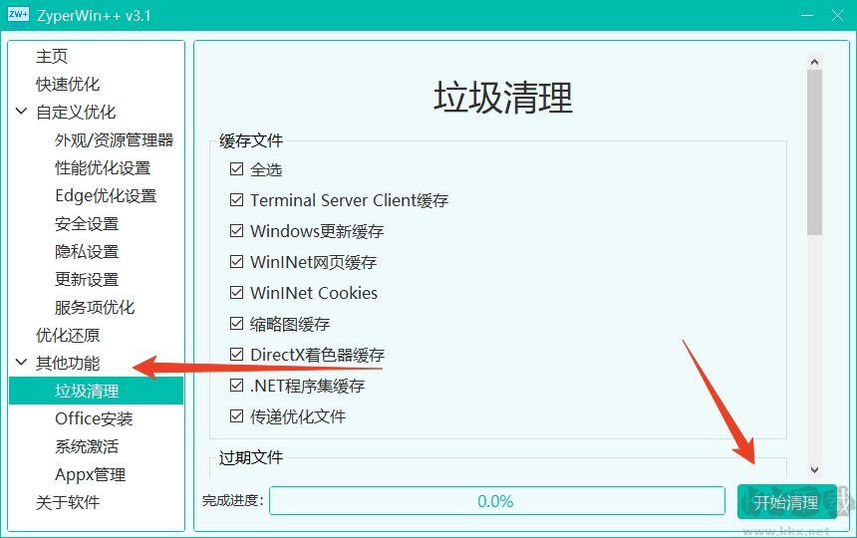This screenshot has width=857, height=538.
Task: Click the ZyperWin++ app icon in title bar
Action: coord(18,15)
